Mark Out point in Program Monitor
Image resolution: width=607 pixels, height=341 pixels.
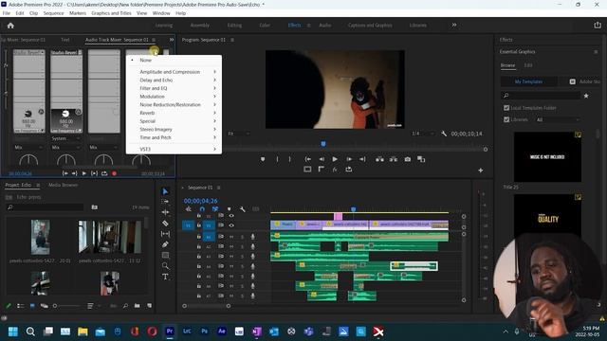pyautogui.click(x=289, y=159)
